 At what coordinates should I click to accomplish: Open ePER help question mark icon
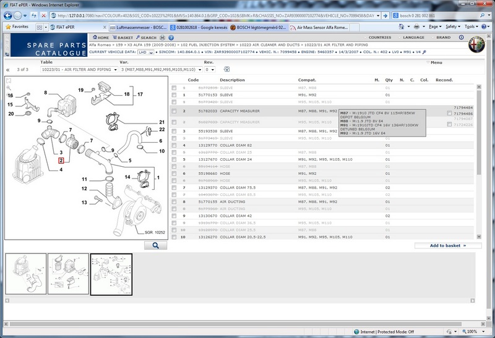pos(171,38)
